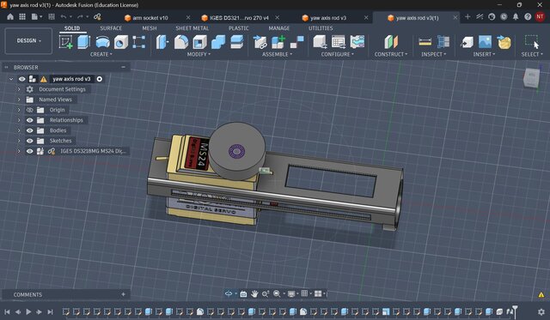Click the Insert Derive icon

point(467,42)
